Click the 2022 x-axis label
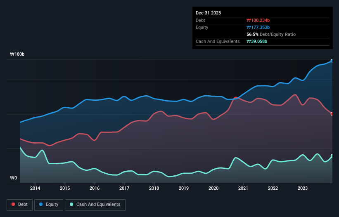 [273, 188]
